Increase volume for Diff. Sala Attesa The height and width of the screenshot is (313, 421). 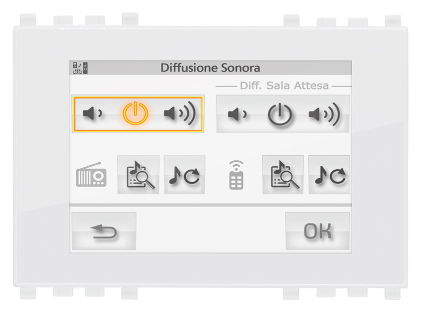click(x=324, y=114)
